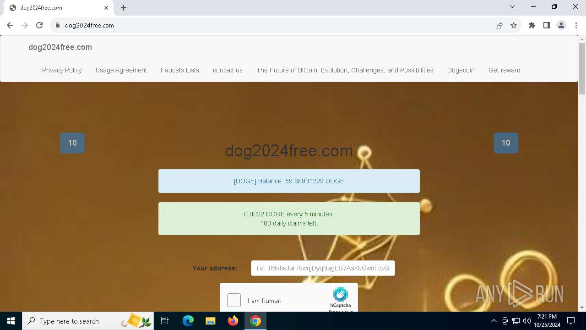This screenshot has width=586, height=330.
Task: Open Microsoft Edge from taskbar
Action: (x=188, y=321)
